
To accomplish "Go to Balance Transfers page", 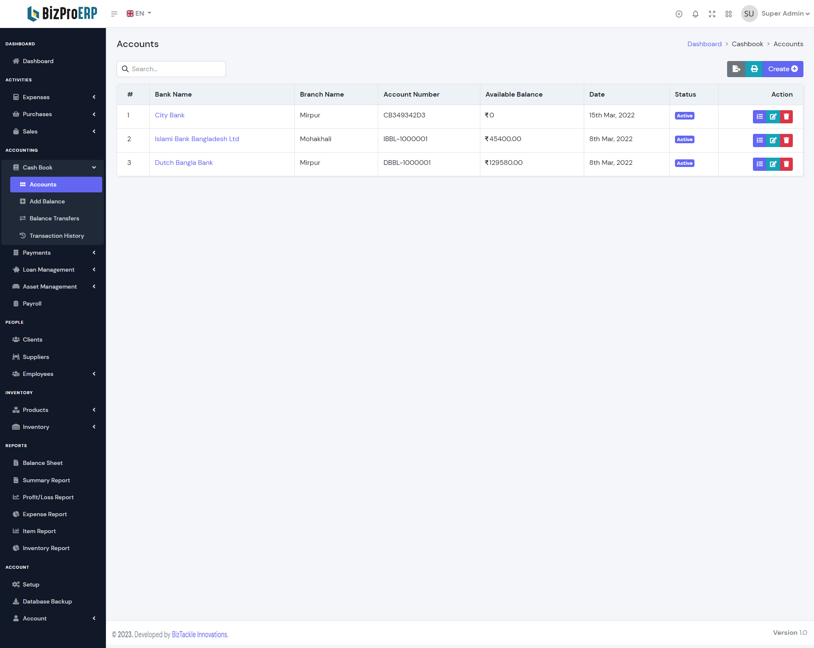I will (x=54, y=218).
